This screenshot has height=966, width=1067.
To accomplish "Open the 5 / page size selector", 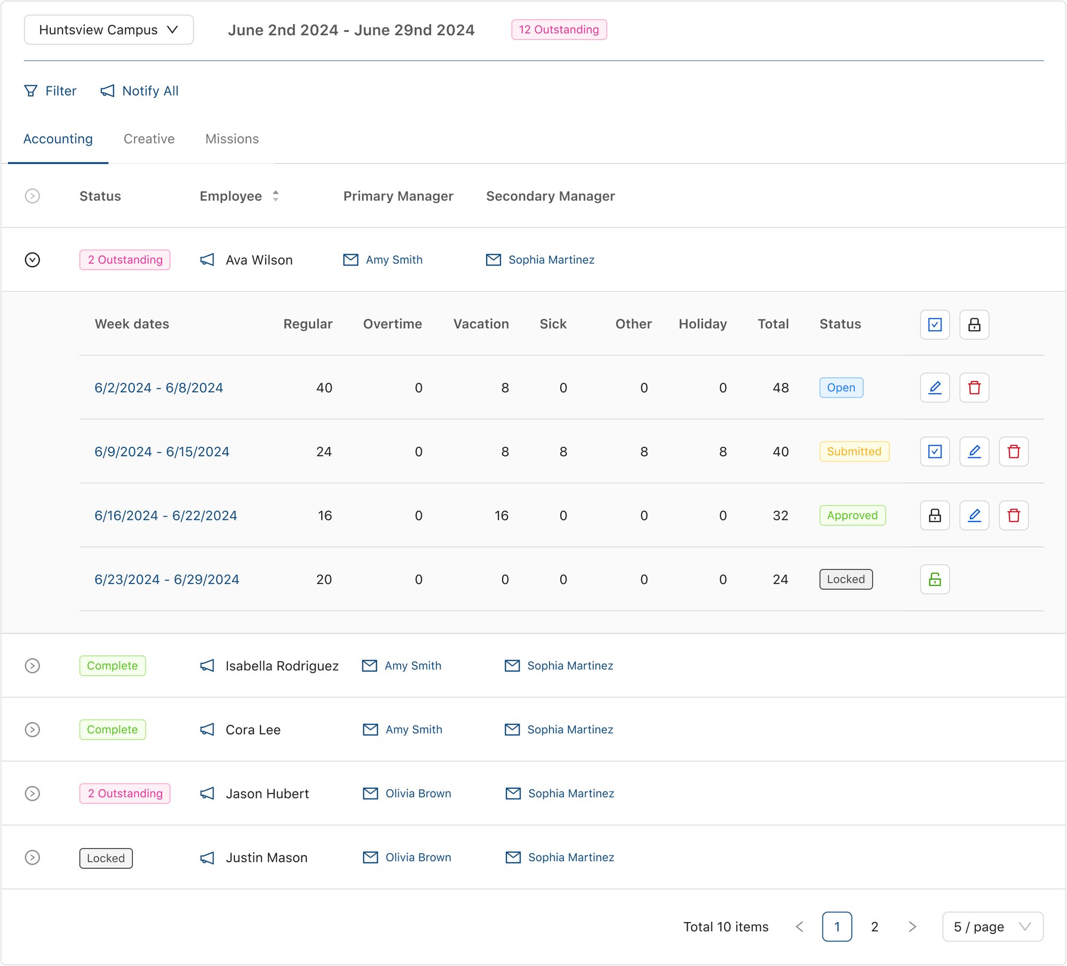I will click(992, 927).
